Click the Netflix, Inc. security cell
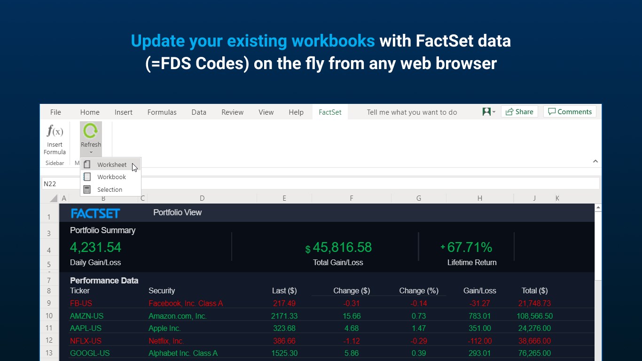 166,341
